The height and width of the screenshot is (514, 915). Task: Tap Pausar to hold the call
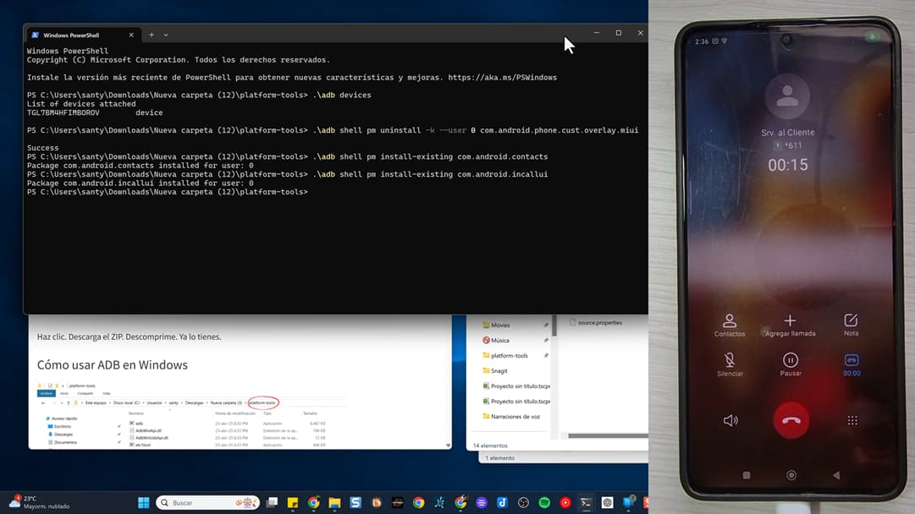click(790, 365)
